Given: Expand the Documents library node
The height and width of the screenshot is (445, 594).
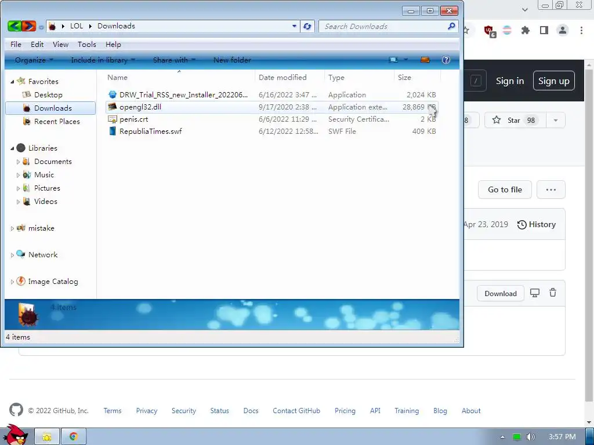Looking at the screenshot, I should pos(18,162).
